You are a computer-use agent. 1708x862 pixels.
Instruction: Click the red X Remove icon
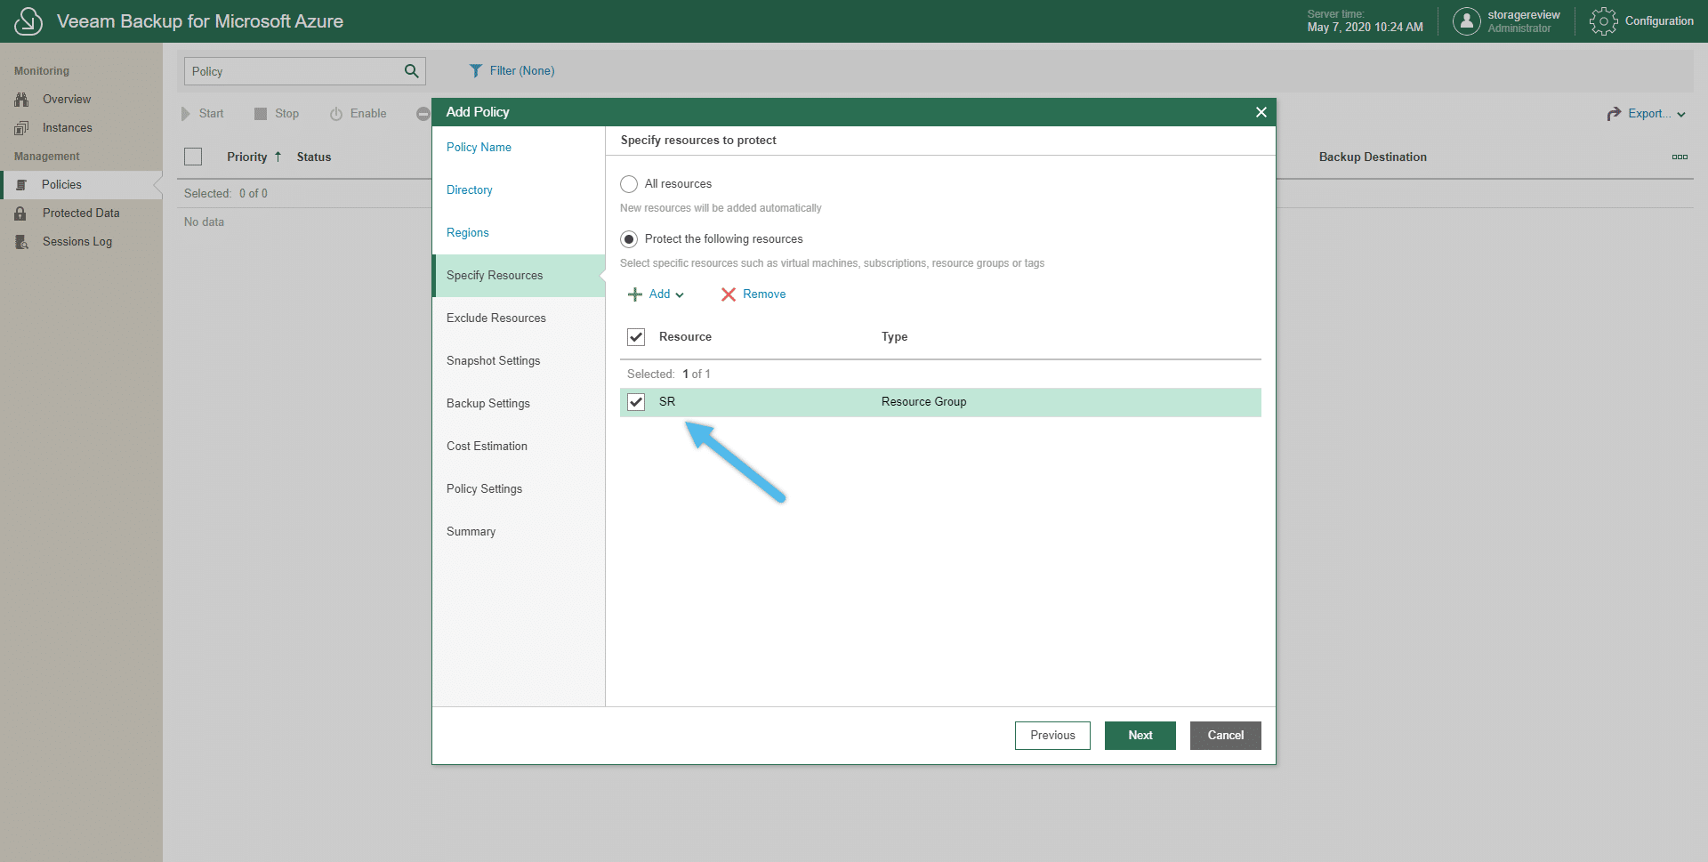click(728, 294)
